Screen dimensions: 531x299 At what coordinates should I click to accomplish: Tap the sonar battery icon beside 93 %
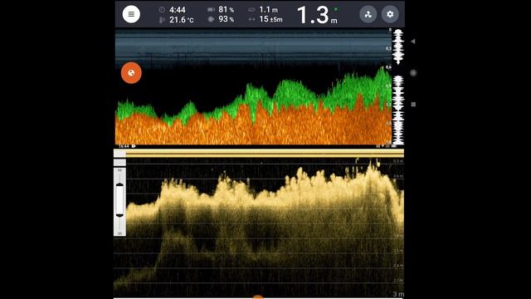(211, 19)
